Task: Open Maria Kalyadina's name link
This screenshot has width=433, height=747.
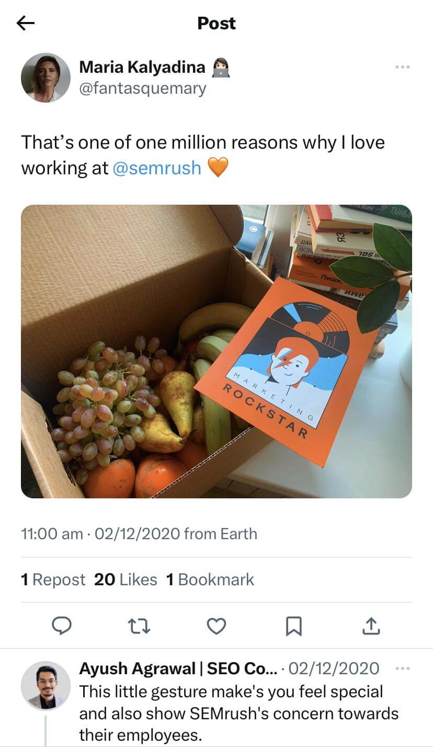Action: (142, 67)
